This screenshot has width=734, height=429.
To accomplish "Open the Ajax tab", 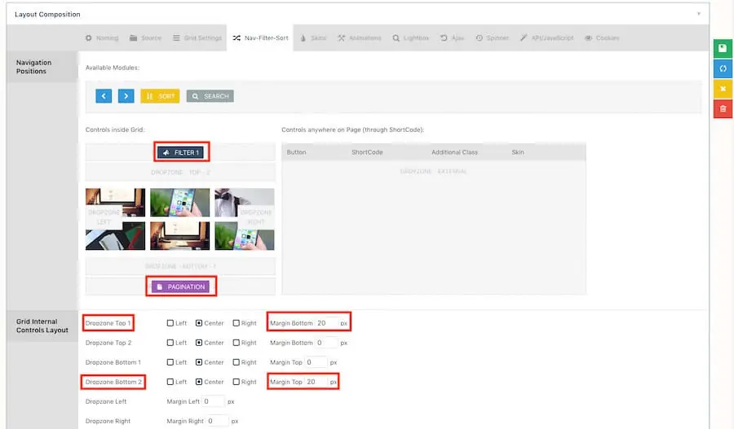I will (452, 37).
